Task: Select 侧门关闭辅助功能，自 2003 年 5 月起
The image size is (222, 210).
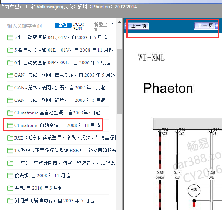Action: pos(54,200)
